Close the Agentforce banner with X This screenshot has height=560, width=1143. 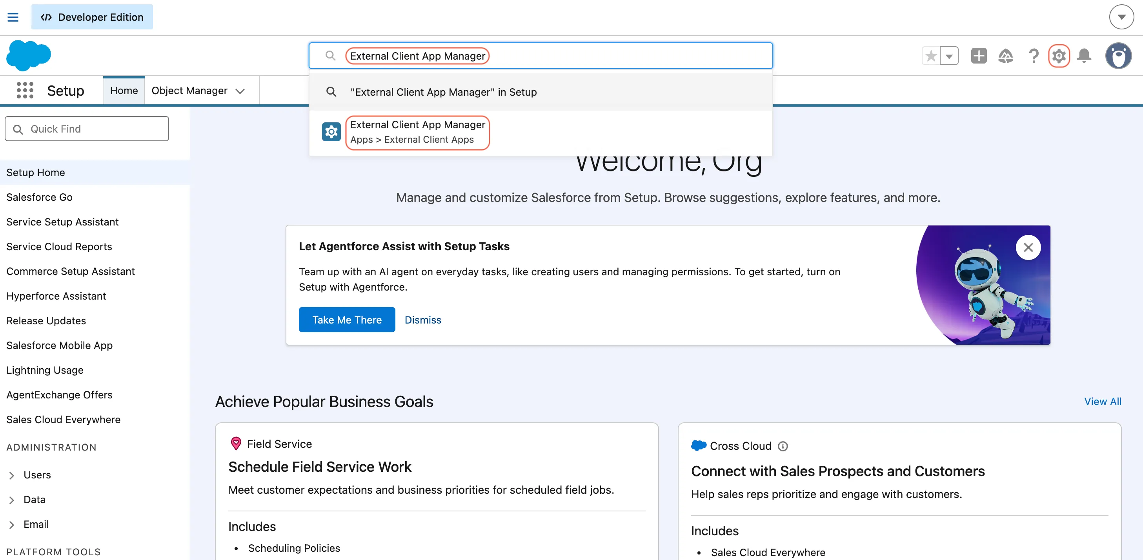coord(1028,247)
